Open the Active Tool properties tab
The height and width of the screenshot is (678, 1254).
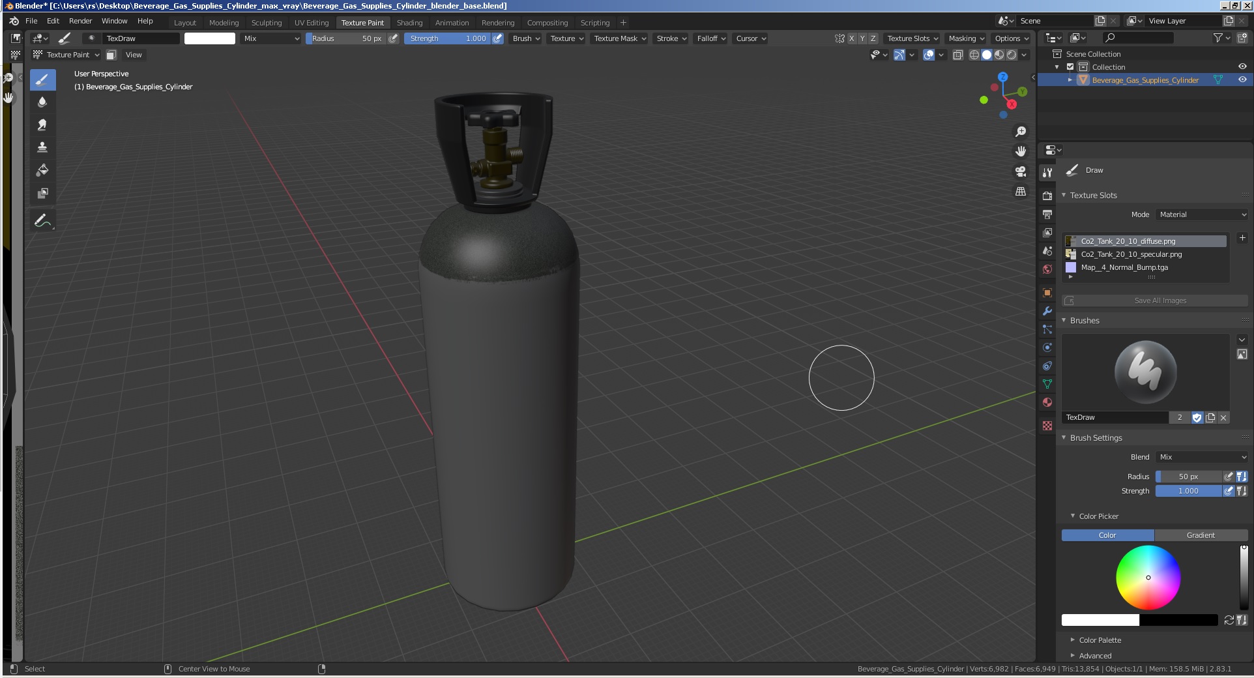[1047, 172]
